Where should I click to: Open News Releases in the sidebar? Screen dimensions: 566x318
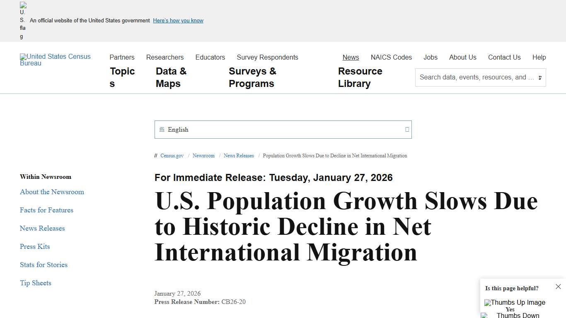42,228
